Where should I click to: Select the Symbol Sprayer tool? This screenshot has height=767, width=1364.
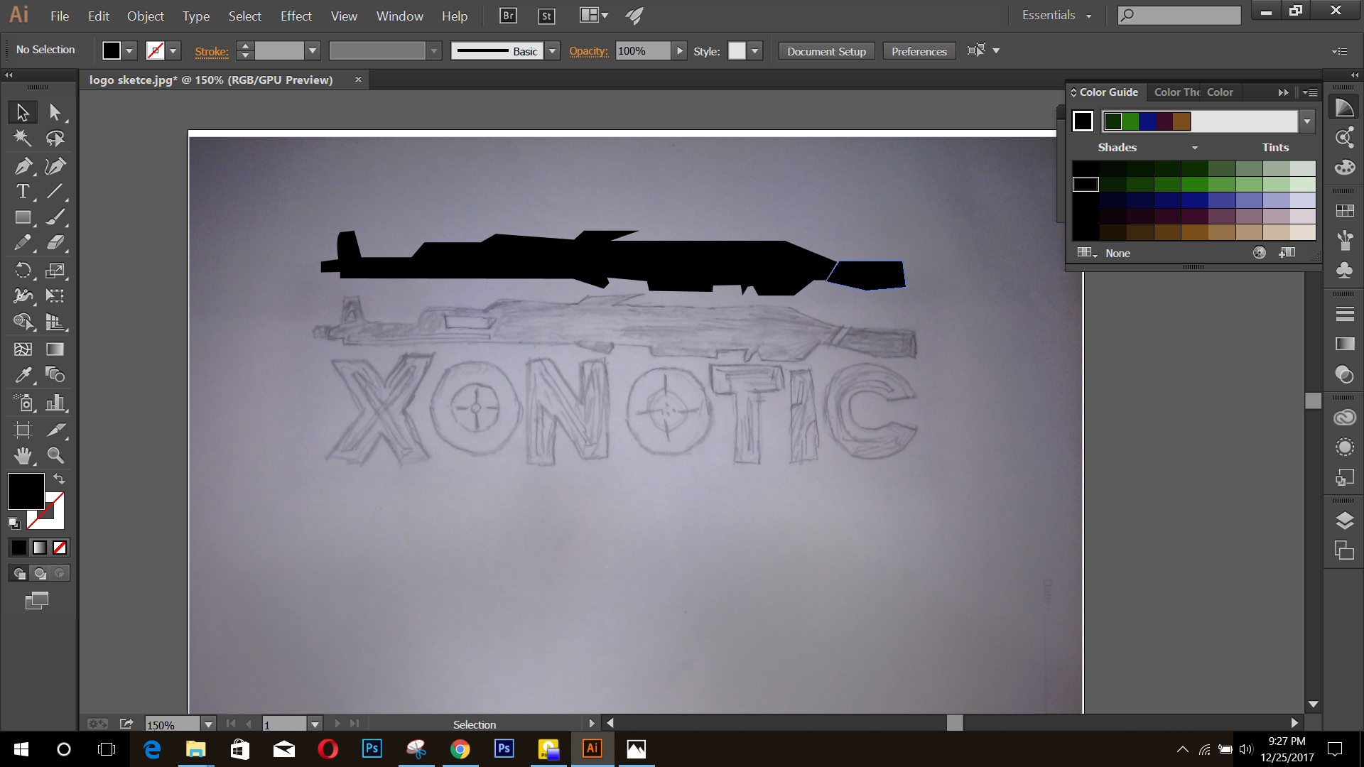click(23, 403)
